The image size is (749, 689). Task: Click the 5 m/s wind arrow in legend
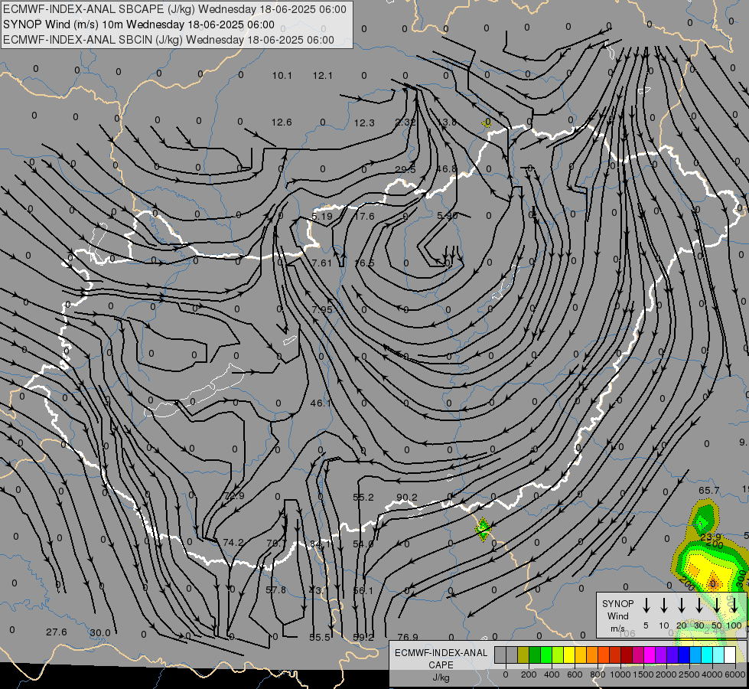pos(646,606)
